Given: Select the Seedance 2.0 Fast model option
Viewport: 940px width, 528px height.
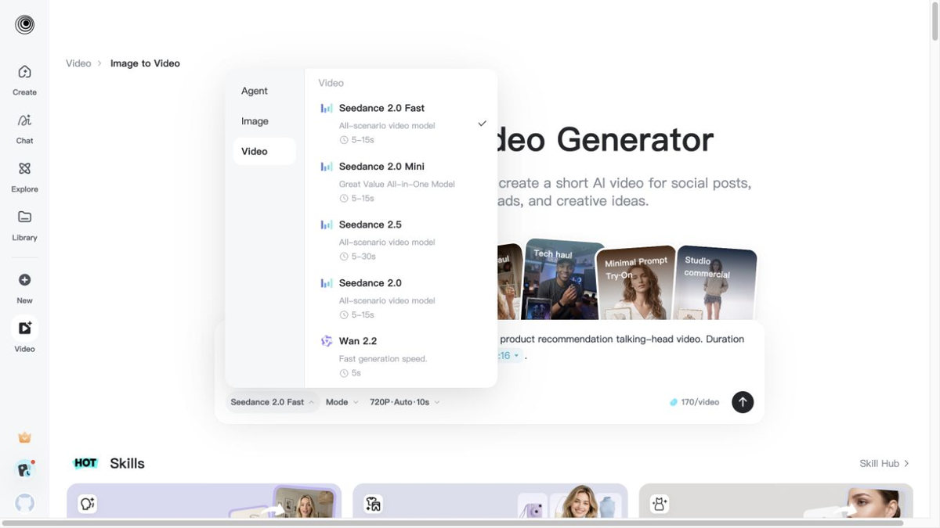Looking at the screenshot, I should 401,124.
